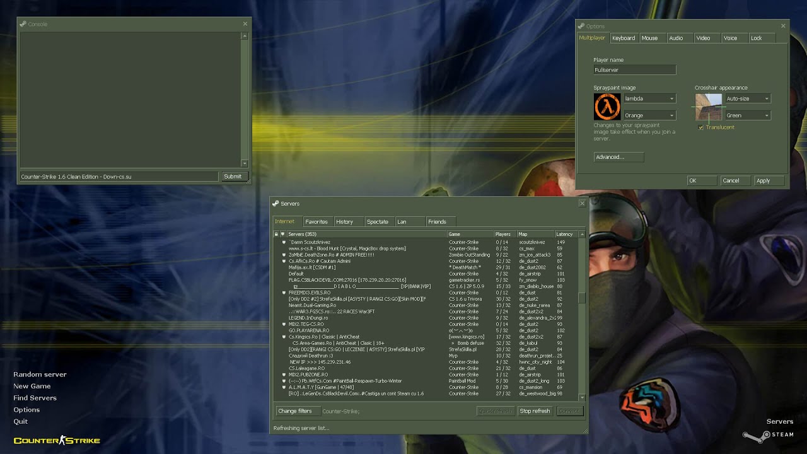Open the Green crosshair color dropdown
Viewport: 807px width, 454px height.
click(x=748, y=115)
